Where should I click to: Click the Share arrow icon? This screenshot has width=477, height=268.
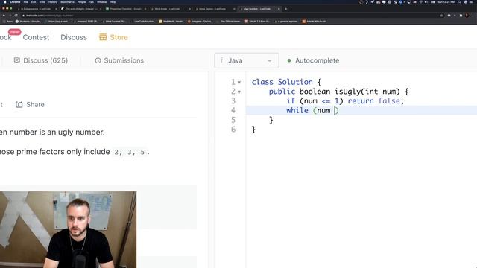19,104
